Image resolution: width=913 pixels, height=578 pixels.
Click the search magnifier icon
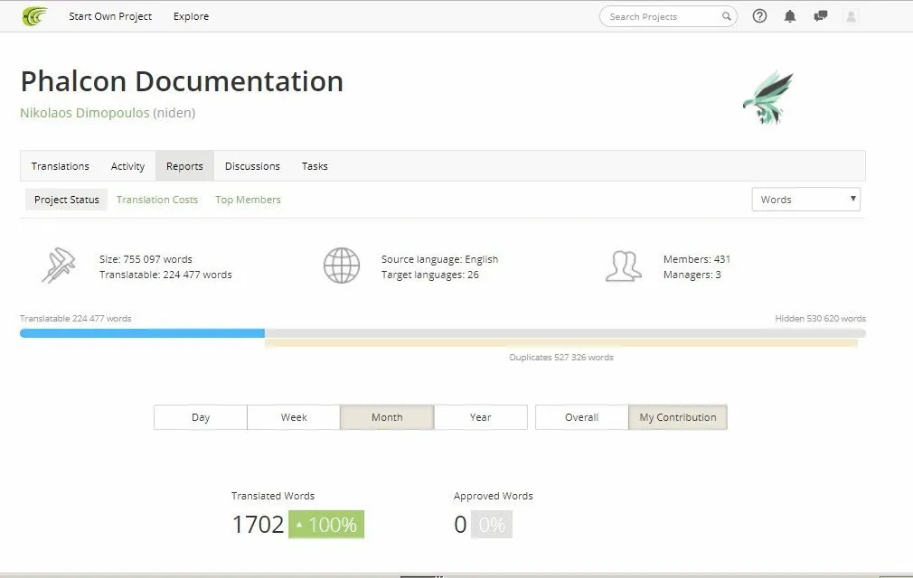[726, 16]
